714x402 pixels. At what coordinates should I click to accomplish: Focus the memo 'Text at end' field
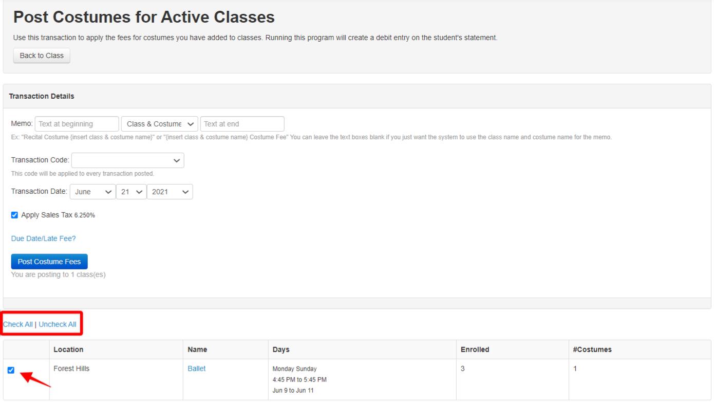(242, 124)
